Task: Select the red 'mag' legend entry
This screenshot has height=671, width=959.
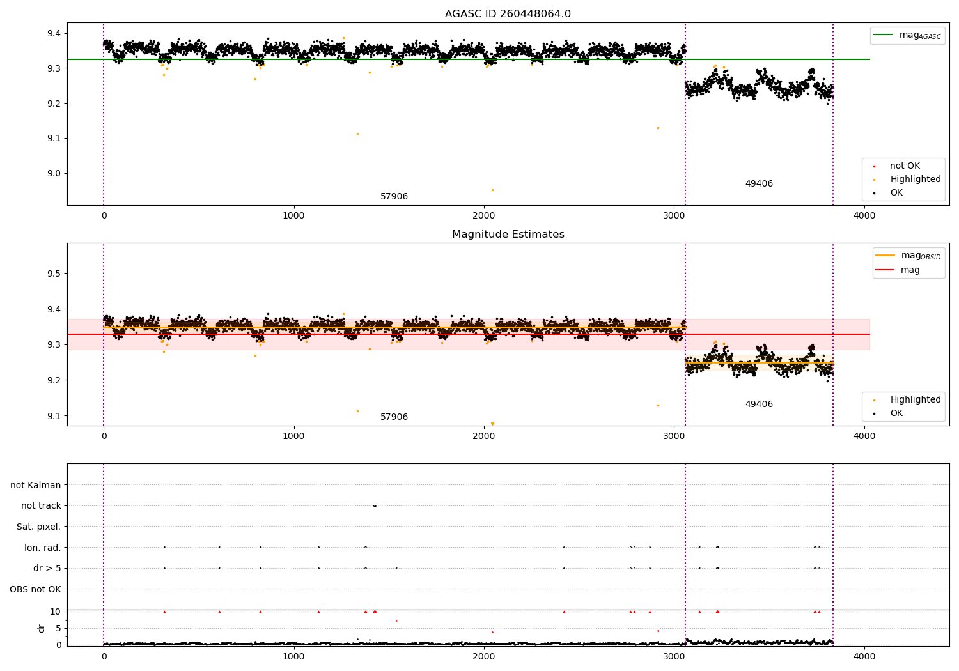Action: (898, 270)
